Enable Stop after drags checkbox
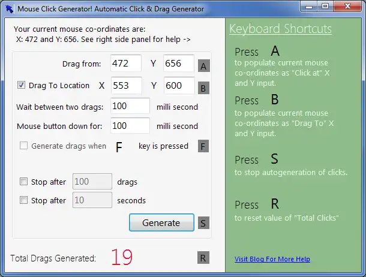The image size is (366, 277). (x=23, y=182)
